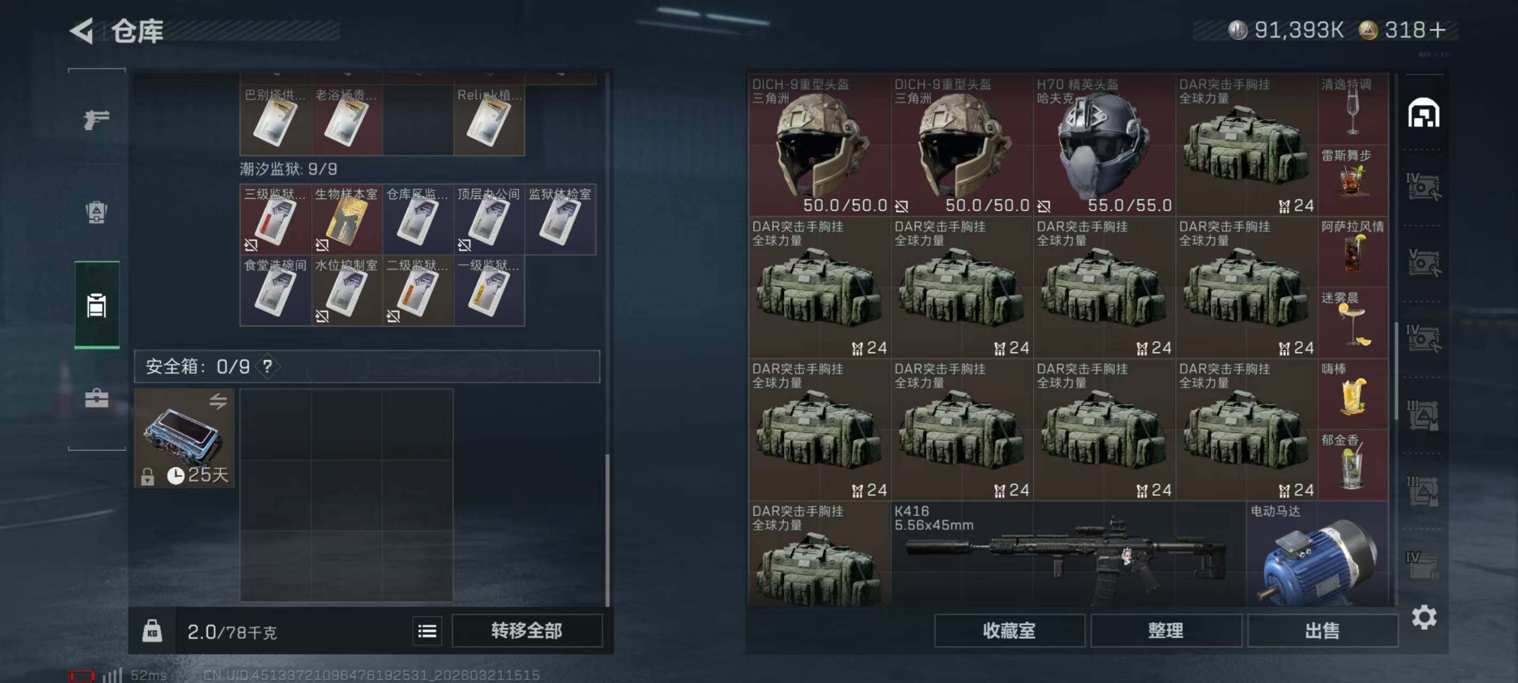The width and height of the screenshot is (1518, 683).
Task: Go back using the arrow beside 仓库
Action: tap(82, 30)
